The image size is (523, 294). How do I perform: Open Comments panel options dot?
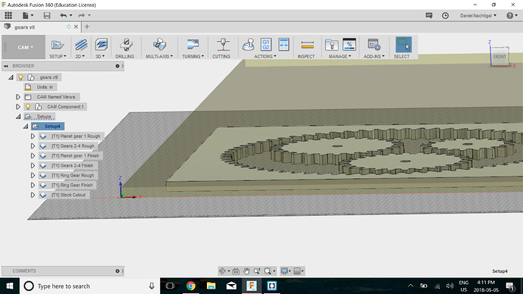click(x=117, y=271)
